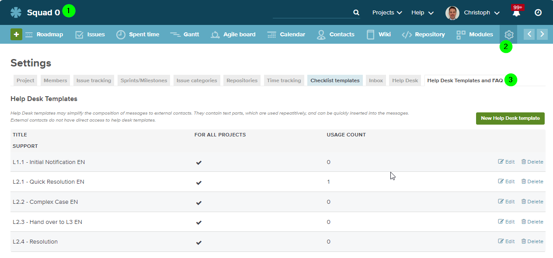Image resolution: width=553 pixels, height=258 pixels.
Task: Open the Calendar page
Action: (286, 35)
